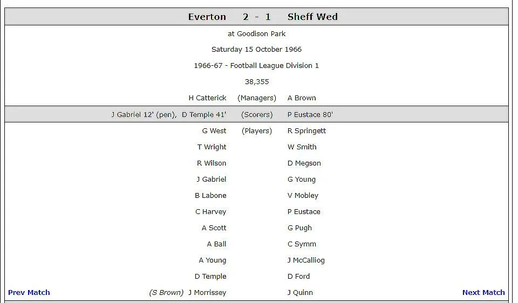Go to the Next Match link
Screen dimensions: 518x303
[483, 292]
